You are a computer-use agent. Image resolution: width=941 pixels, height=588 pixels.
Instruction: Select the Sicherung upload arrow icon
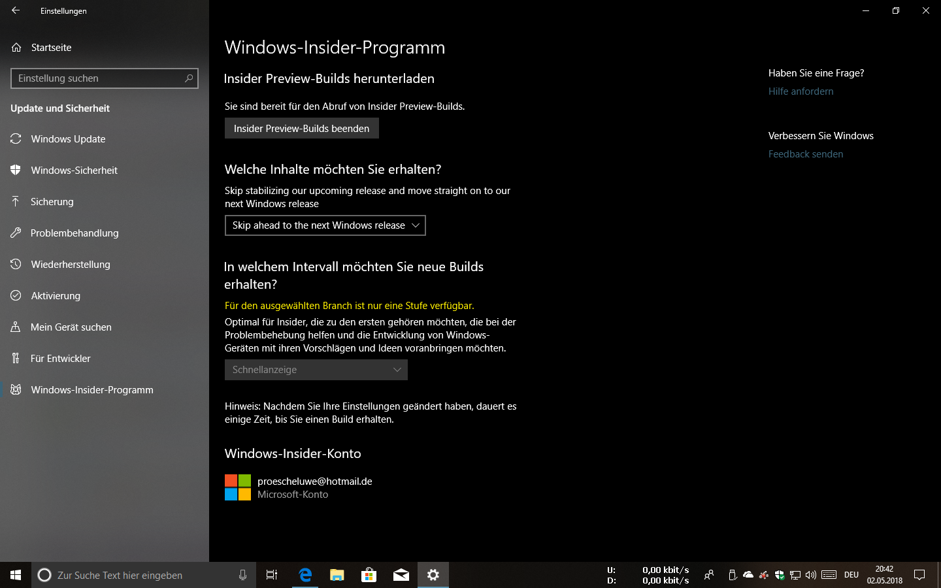coord(16,201)
